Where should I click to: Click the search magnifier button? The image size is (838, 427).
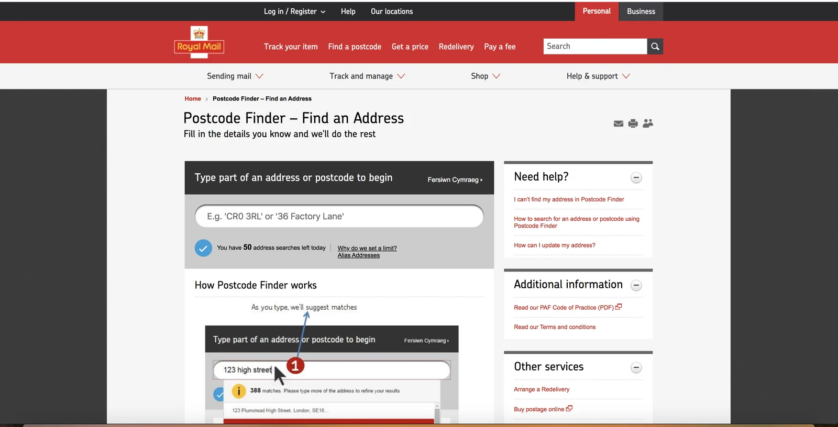point(655,46)
